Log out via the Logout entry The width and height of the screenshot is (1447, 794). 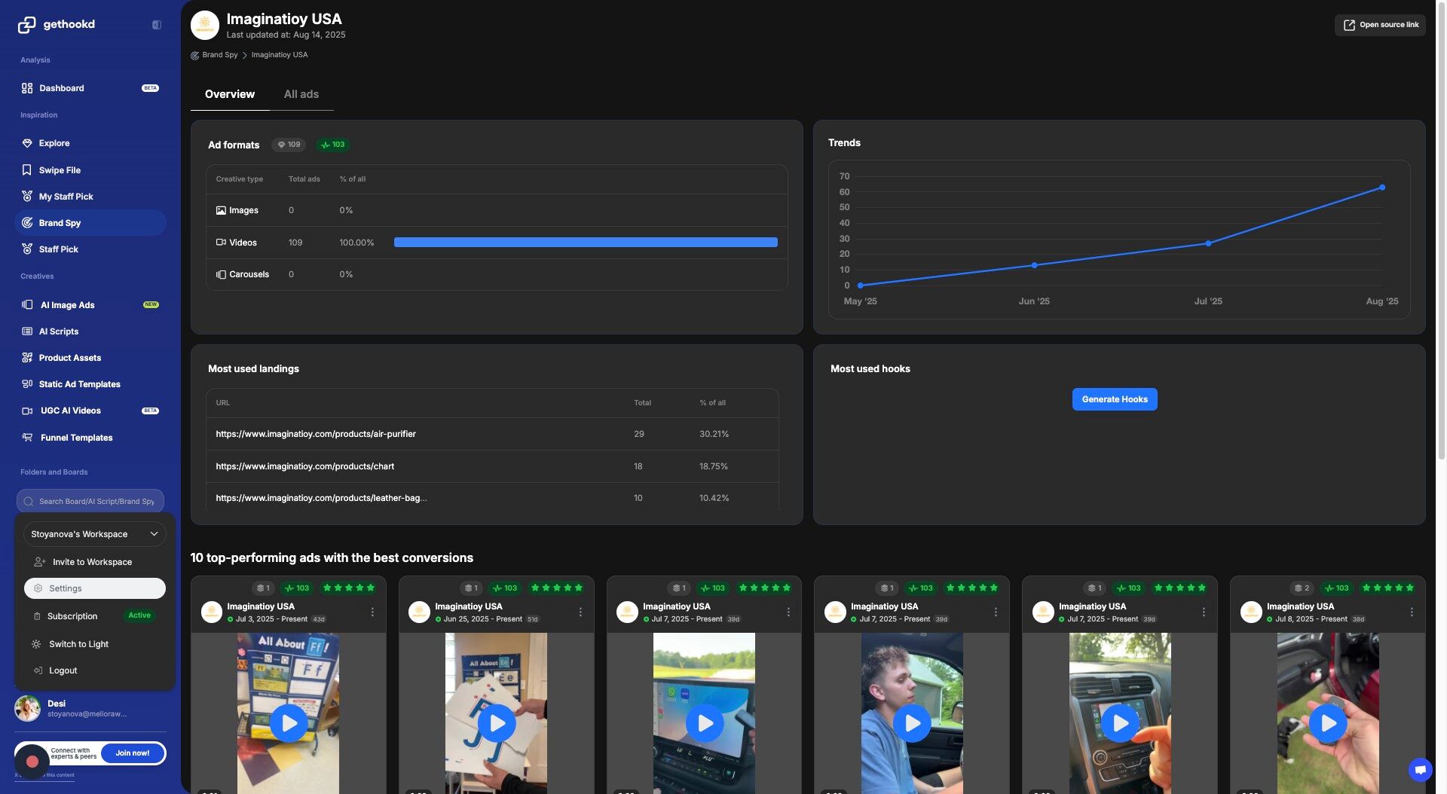point(94,670)
